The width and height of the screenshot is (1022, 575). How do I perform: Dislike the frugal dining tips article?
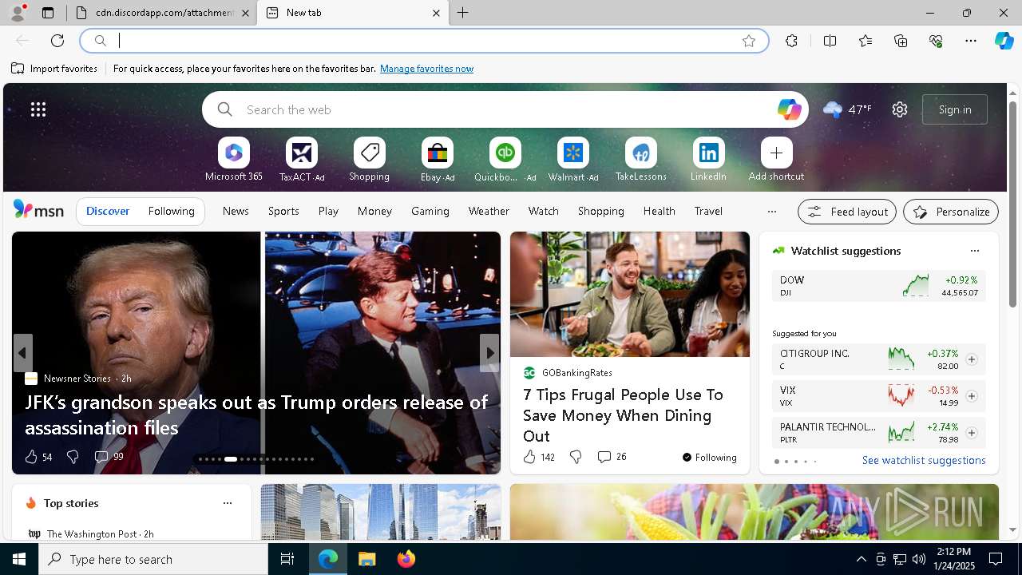576,457
